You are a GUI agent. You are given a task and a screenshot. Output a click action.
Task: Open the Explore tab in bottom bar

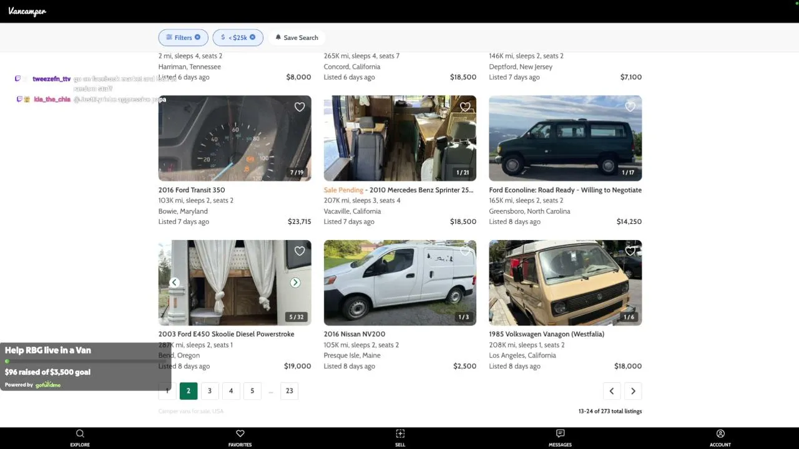click(x=80, y=438)
